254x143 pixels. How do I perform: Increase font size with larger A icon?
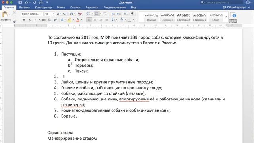(x=59, y=14)
